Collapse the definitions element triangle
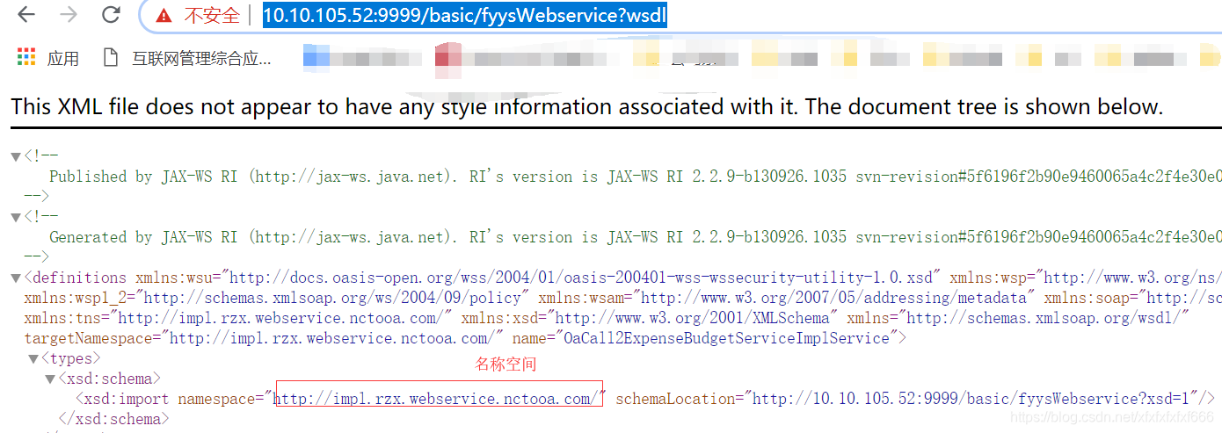 (16, 278)
